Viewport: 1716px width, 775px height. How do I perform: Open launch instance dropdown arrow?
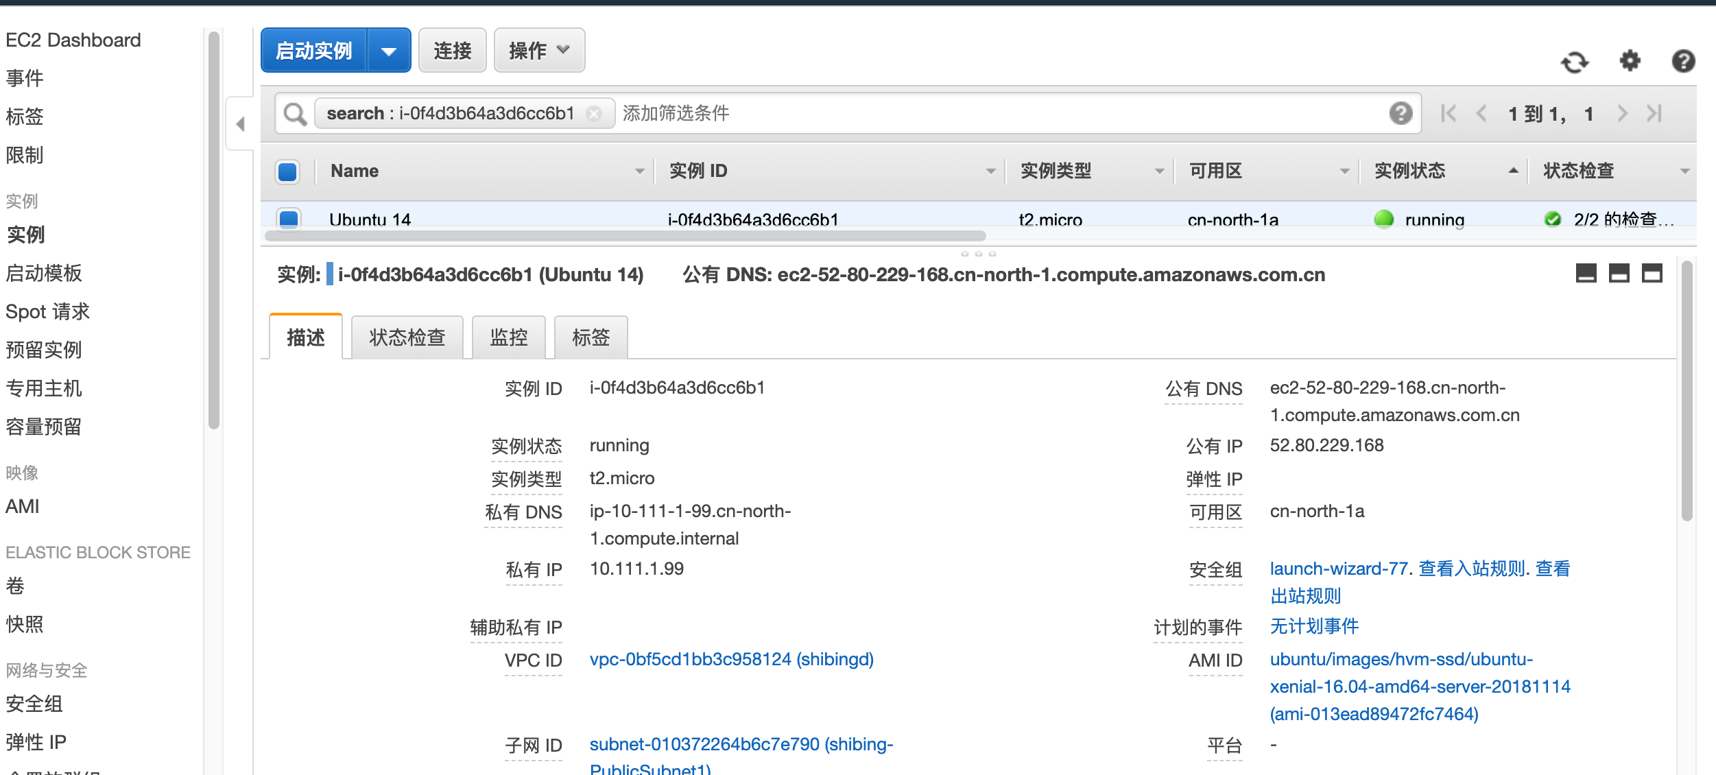coord(389,51)
